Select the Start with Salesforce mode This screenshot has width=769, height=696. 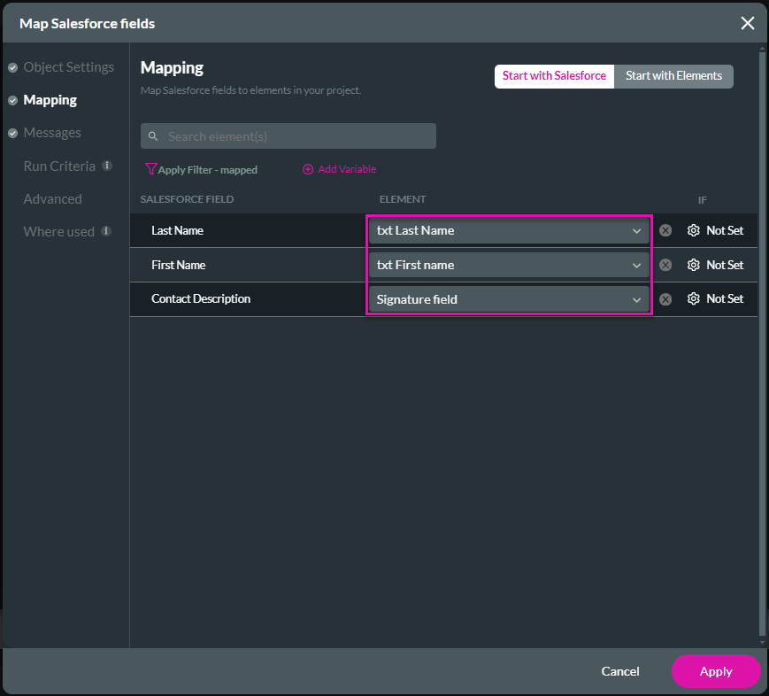click(x=554, y=76)
